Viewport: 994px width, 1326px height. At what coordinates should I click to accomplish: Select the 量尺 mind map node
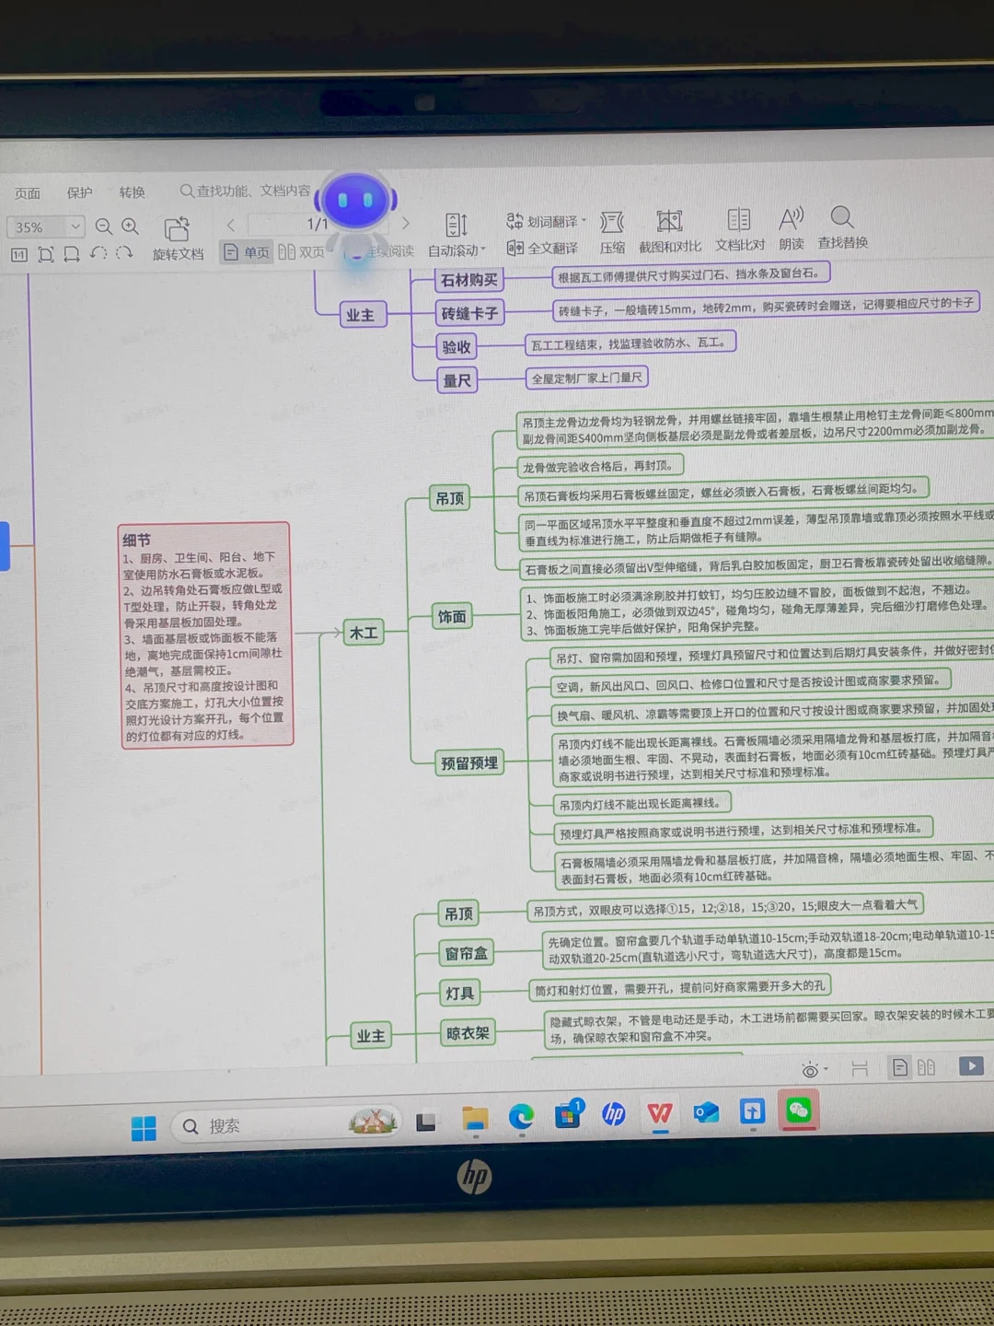(x=457, y=380)
